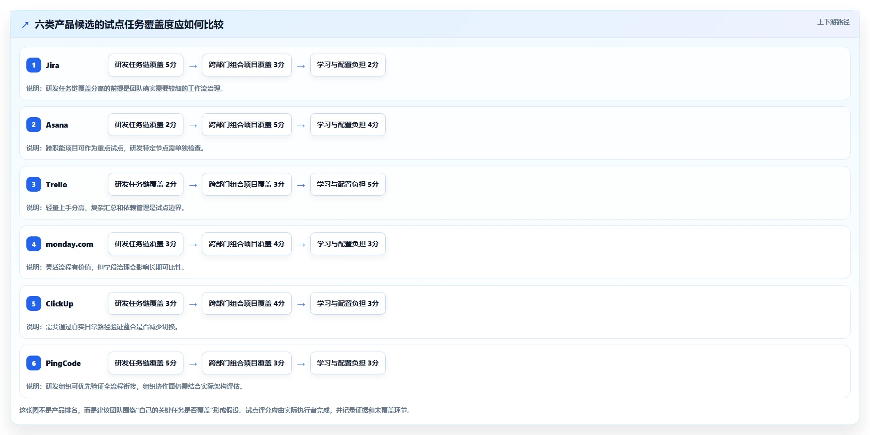Screen dimensions: 870x435
Task: Select the number 6 badge for PingCode
Action: pos(34,363)
